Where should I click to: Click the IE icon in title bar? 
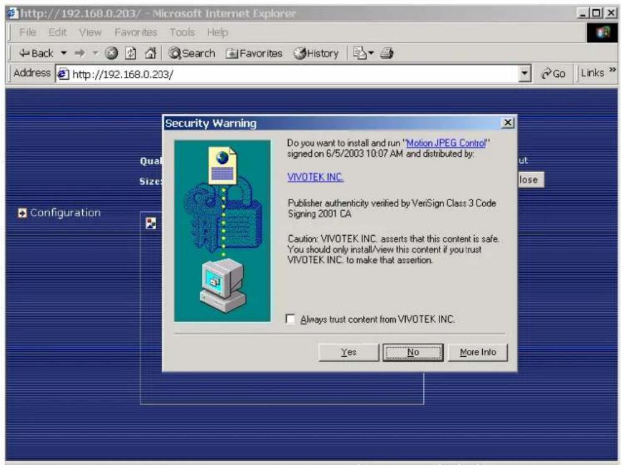(x=12, y=14)
